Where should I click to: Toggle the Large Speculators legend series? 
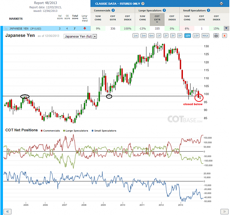[x=75, y=131]
